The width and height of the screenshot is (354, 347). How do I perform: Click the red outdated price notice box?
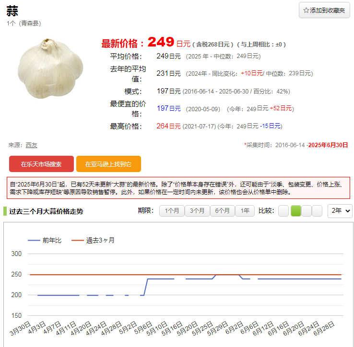[177, 188]
